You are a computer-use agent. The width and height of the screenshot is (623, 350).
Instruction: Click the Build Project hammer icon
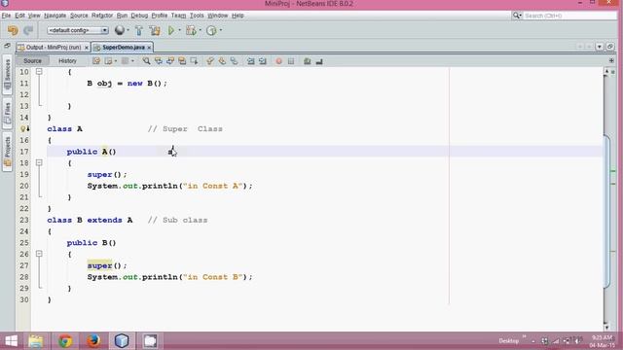[138, 30]
